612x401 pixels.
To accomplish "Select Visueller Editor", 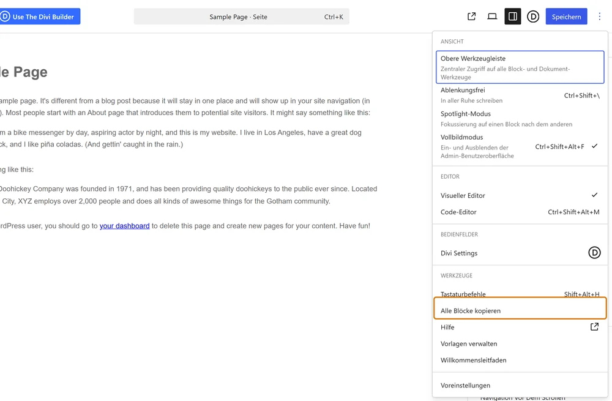I will click(x=520, y=195).
